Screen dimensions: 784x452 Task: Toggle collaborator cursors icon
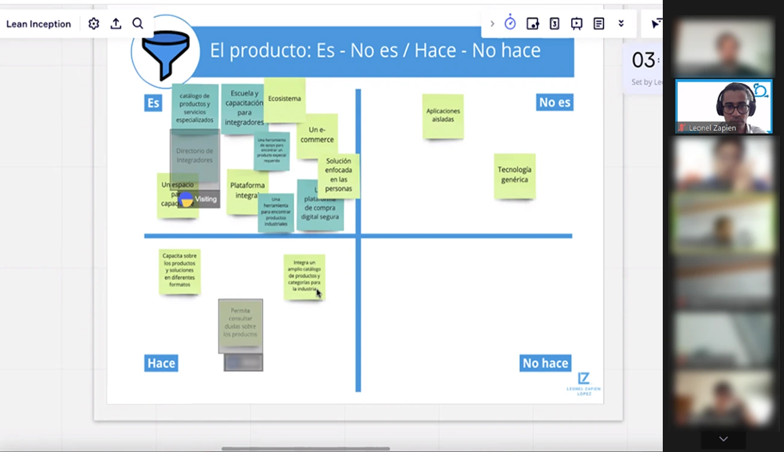(656, 24)
